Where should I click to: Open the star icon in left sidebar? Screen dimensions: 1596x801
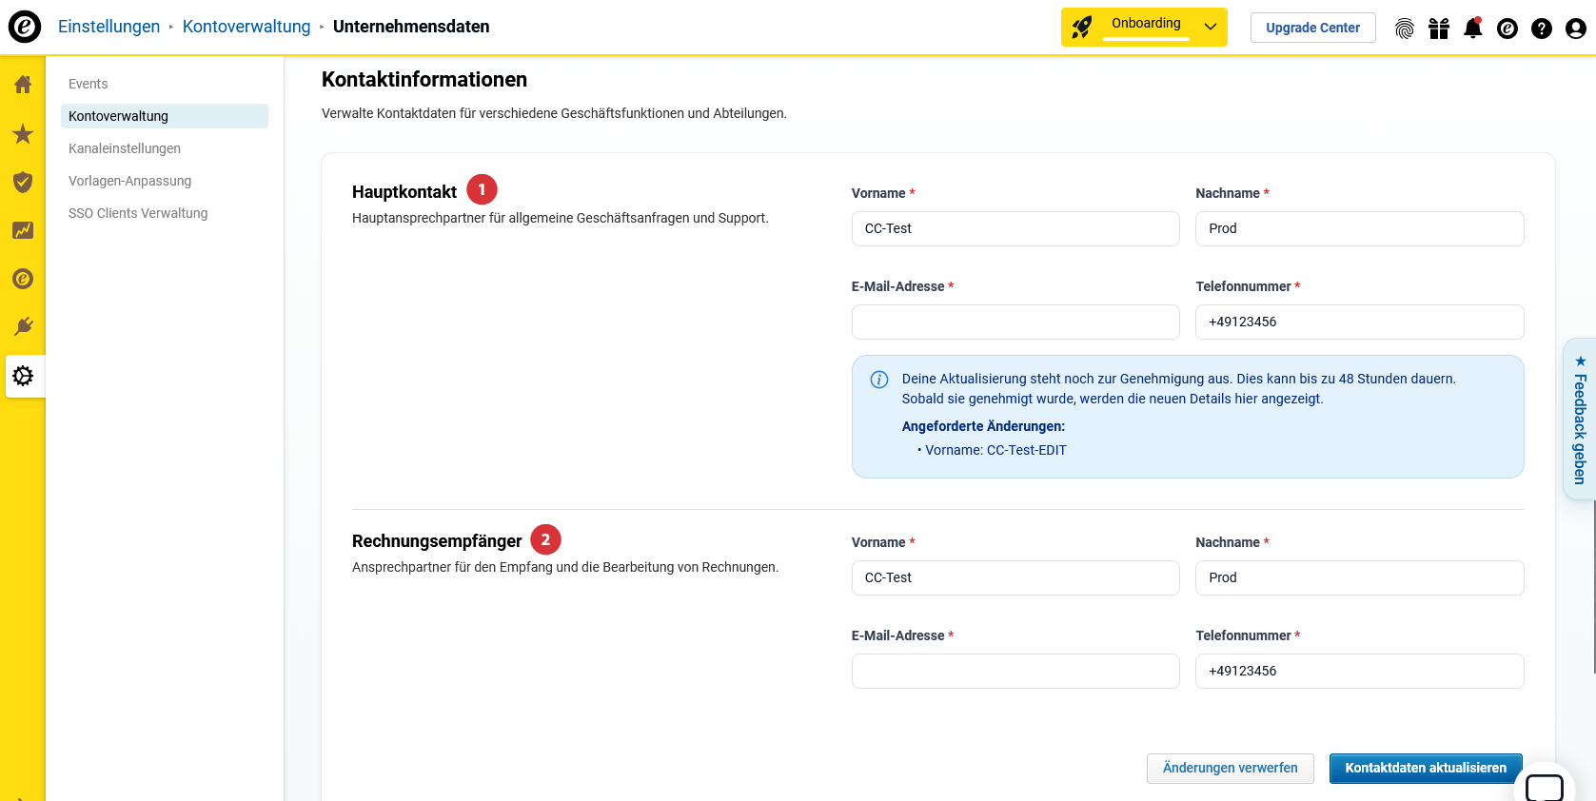(23, 134)
